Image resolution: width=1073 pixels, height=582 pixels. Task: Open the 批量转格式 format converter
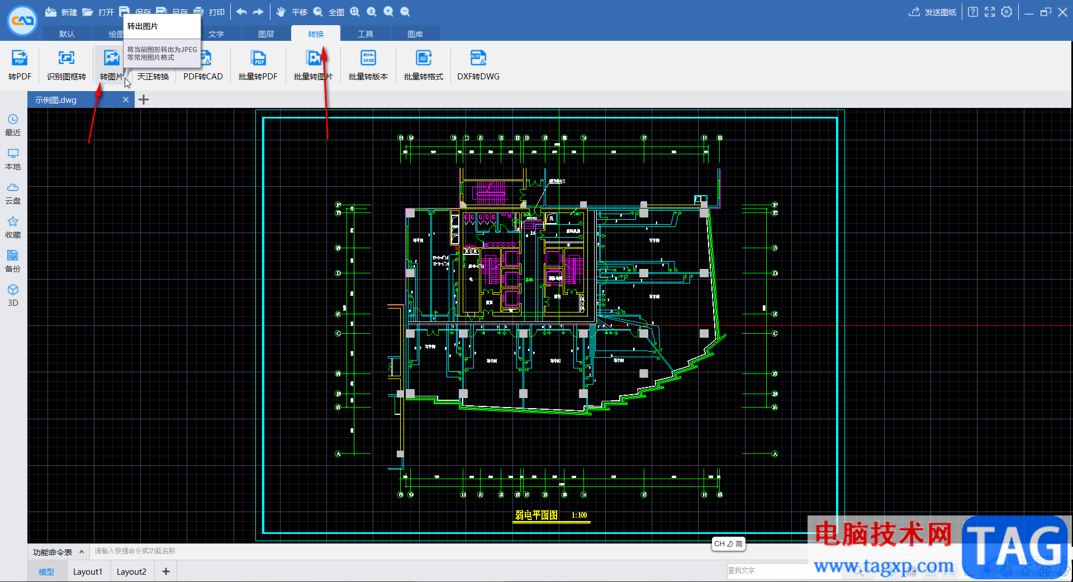tap(424, 65)
